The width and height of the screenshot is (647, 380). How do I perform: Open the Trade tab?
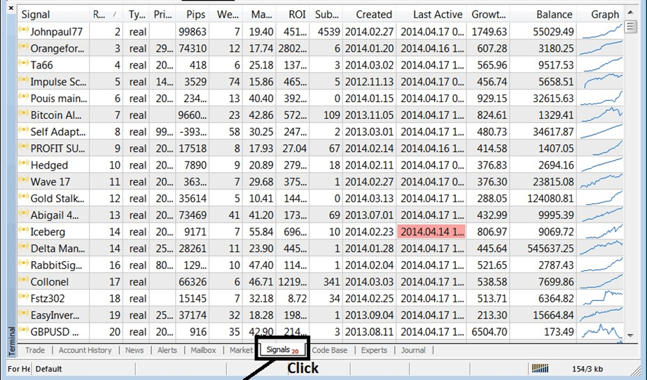tap(35, 351)
